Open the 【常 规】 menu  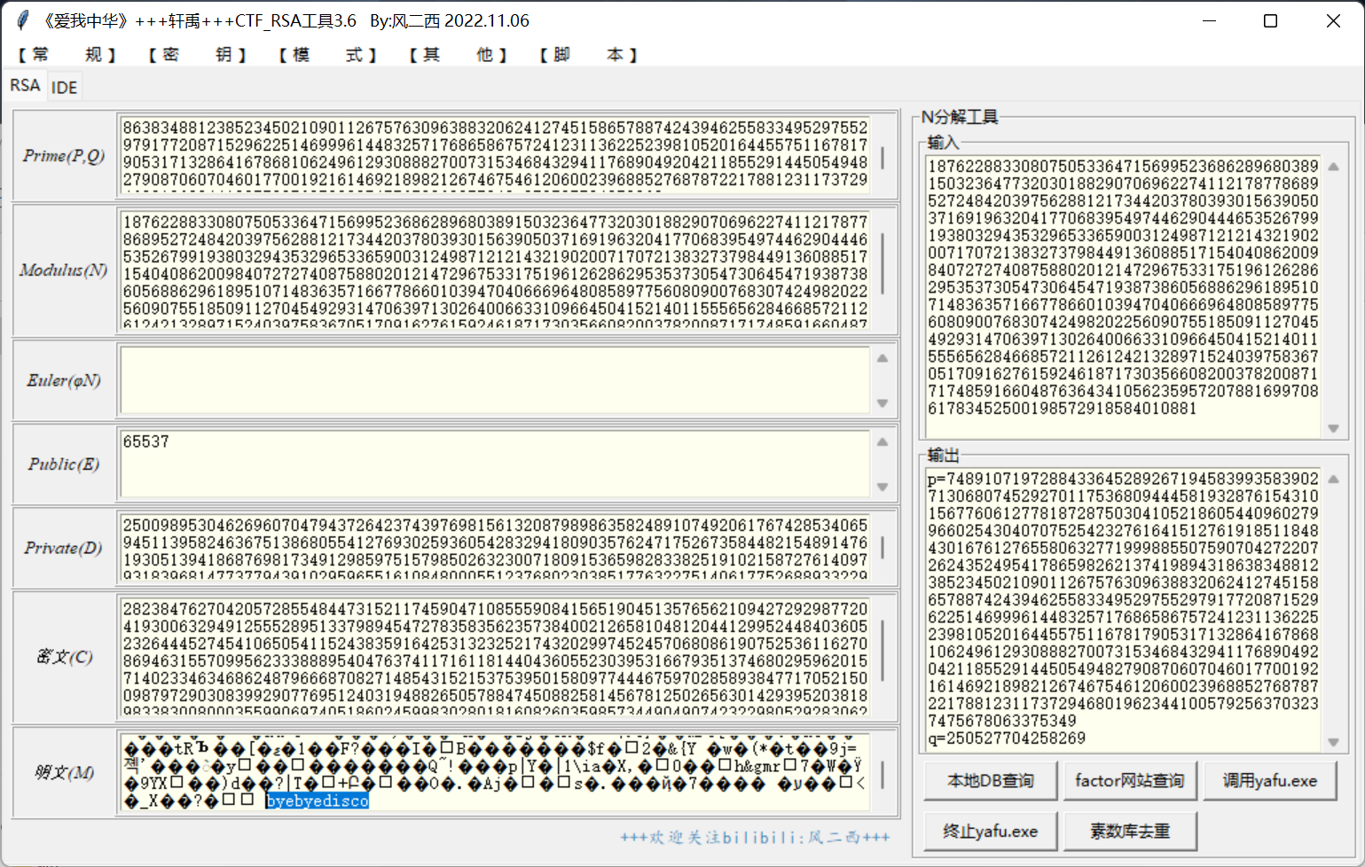tap(67, 55)
